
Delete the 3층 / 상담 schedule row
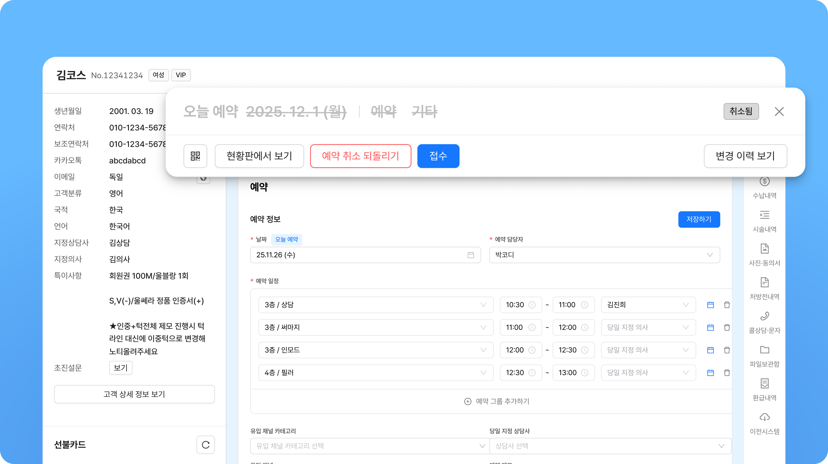tap(727, 304)
